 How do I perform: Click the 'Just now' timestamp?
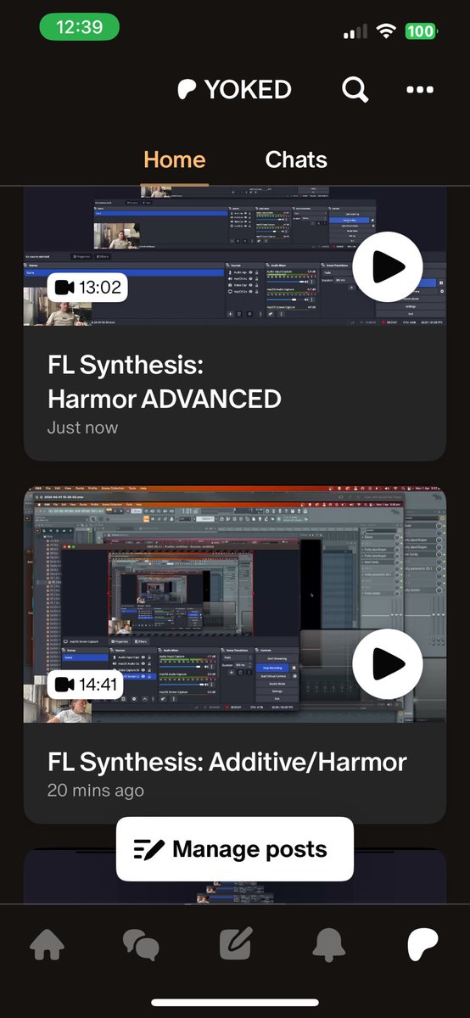pos(82,428)
